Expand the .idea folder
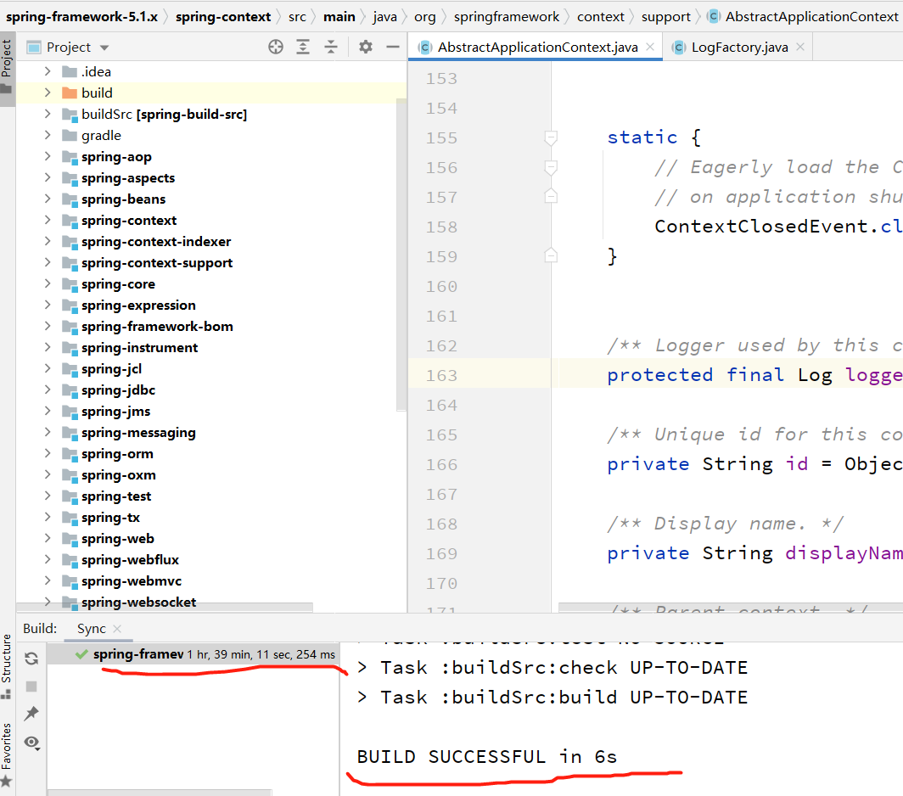Viewport: 903px width, 796px height. click(x=48, y=71)
